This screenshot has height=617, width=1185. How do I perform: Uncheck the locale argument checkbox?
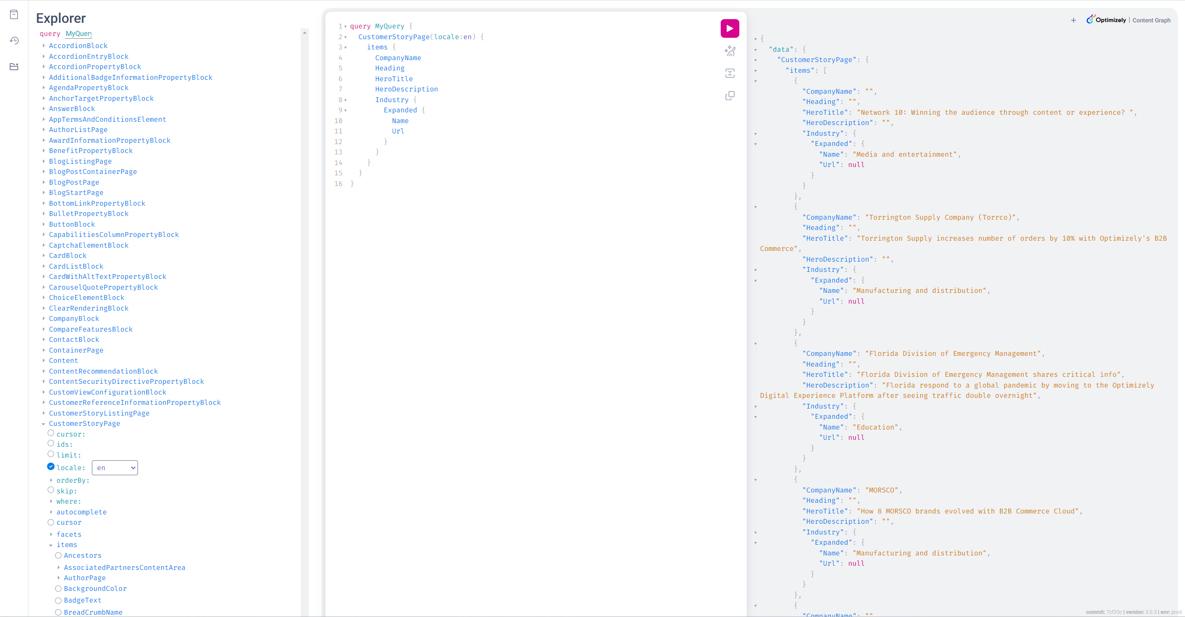click(x=50, y=466)
